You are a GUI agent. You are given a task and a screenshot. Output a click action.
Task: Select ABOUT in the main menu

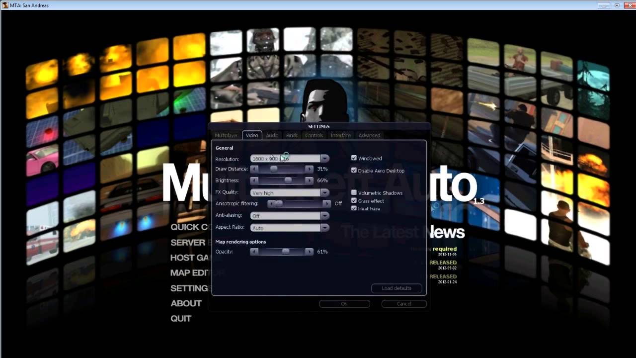click(x=186, y=303)
